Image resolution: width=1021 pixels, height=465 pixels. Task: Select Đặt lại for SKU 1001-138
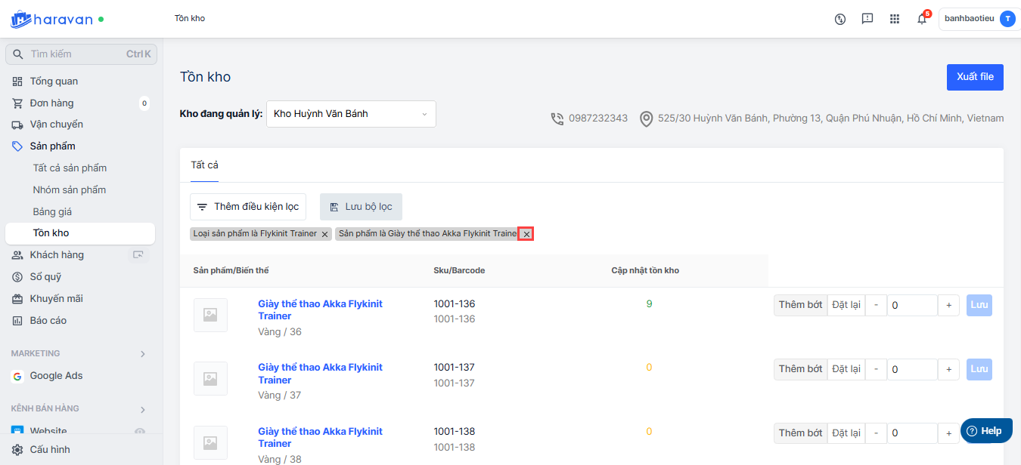(846, 433)
